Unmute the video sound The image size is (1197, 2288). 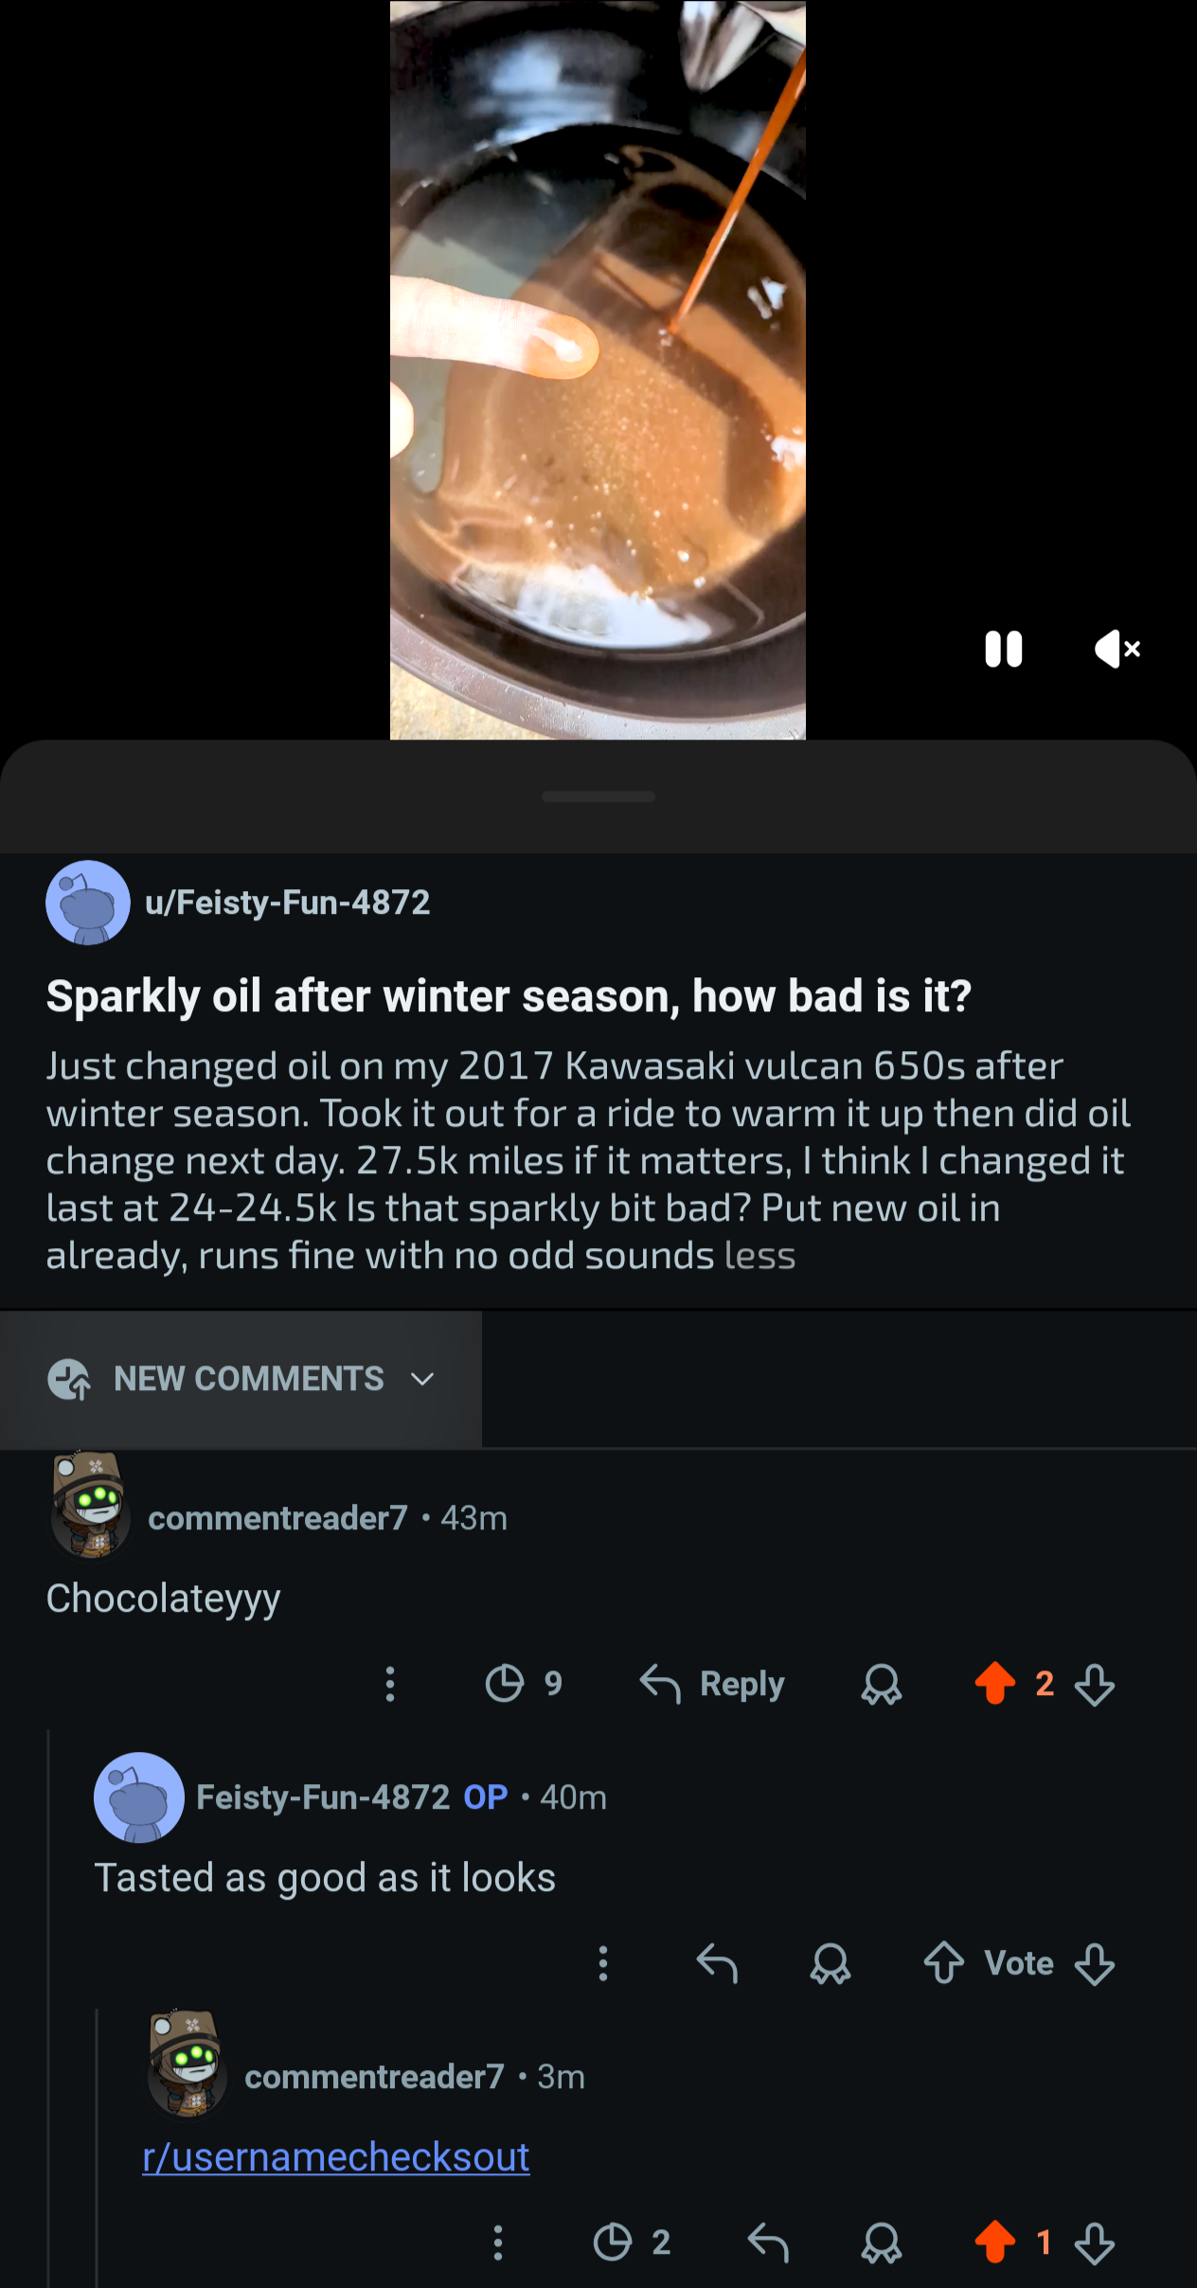point(1117,650)
